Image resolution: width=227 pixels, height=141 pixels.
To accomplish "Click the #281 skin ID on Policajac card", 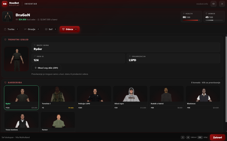I will point(80,108).
